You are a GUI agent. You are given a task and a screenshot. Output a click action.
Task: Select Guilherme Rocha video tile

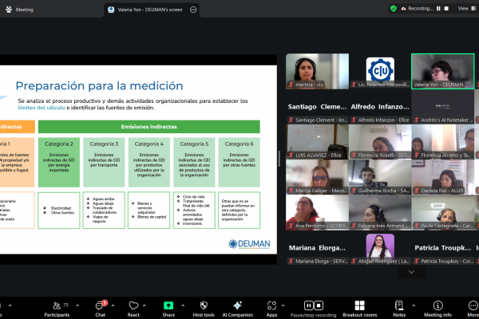[380, 177]
